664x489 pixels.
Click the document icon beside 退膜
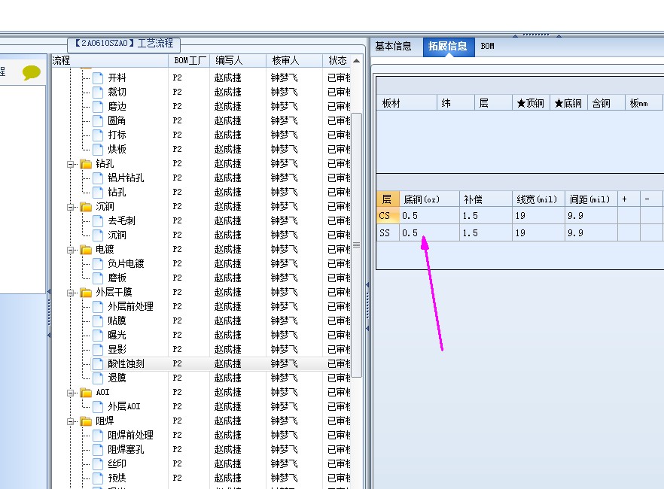[98, 378]
